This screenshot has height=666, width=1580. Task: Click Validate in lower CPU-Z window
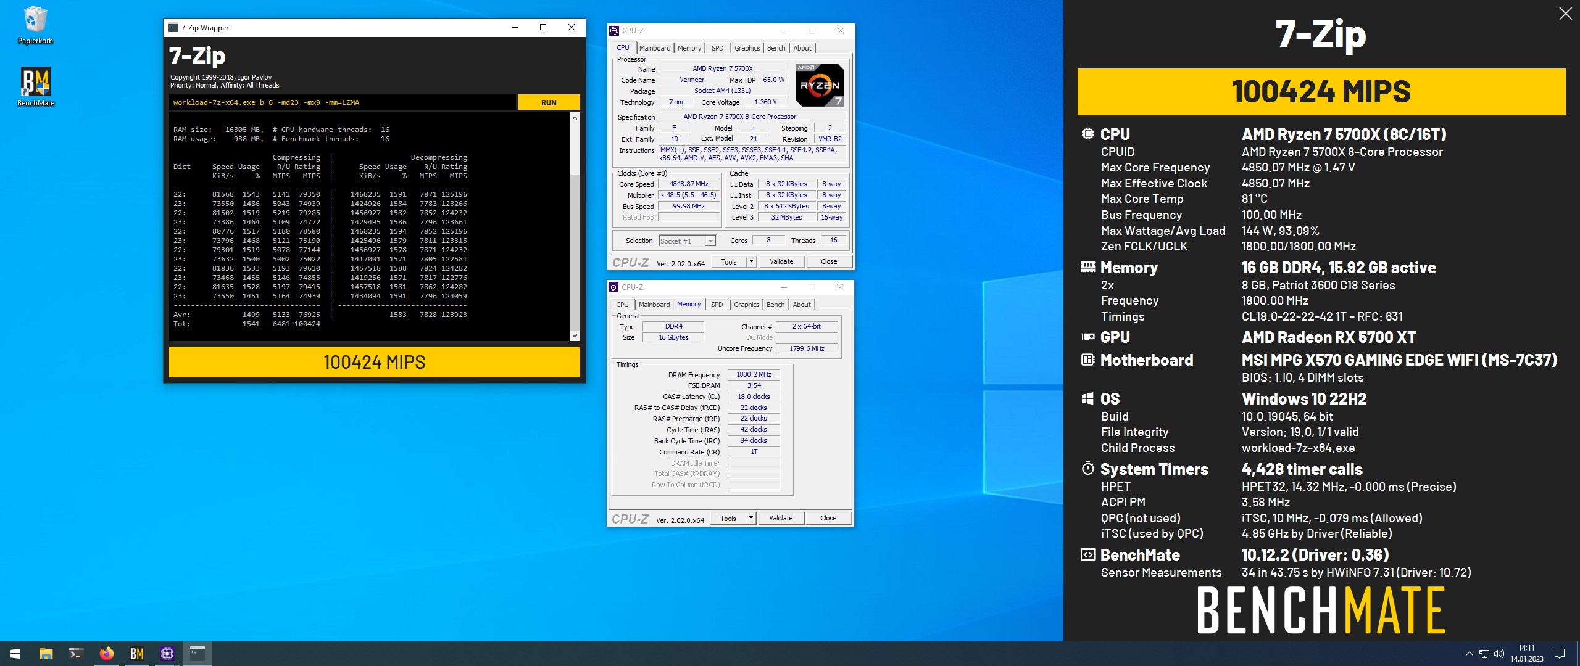(x=781, y=518)
